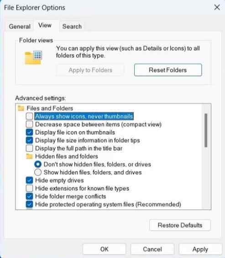Enable Always show icons, never thumbnails

tap(29, 116)
